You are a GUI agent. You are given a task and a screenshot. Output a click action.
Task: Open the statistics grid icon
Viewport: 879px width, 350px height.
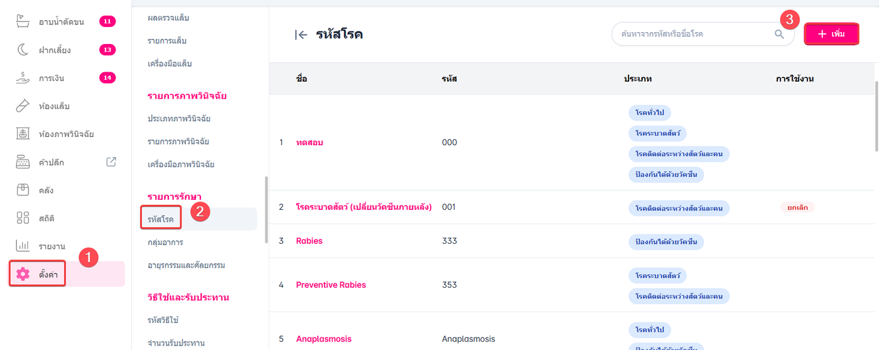(23, 218)
